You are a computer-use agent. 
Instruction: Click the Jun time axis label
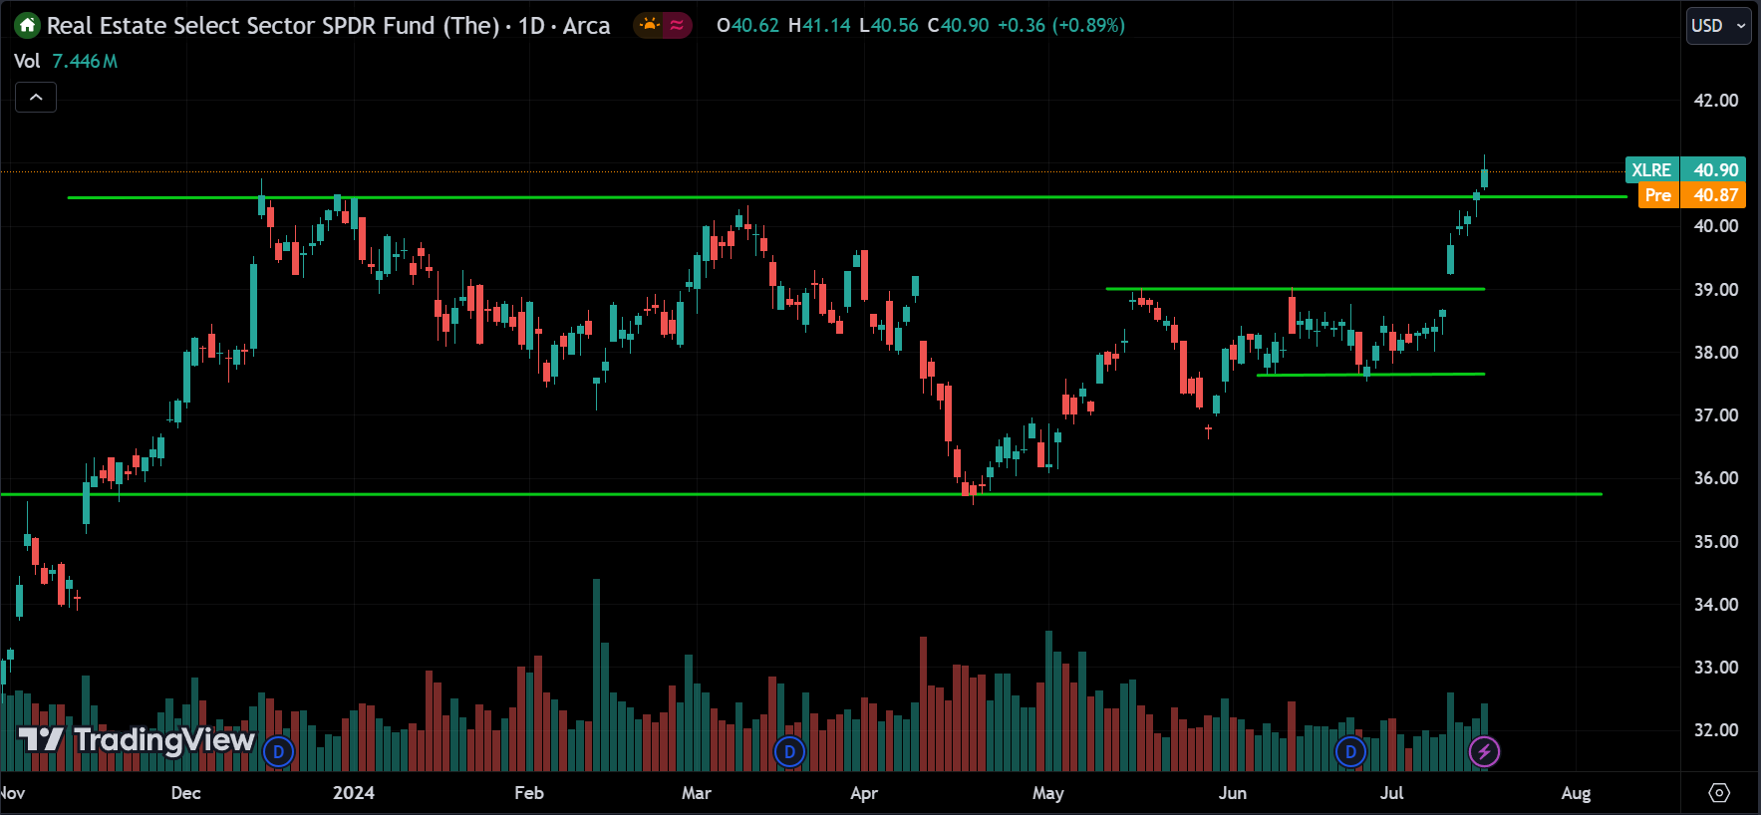pos(1233,793)
